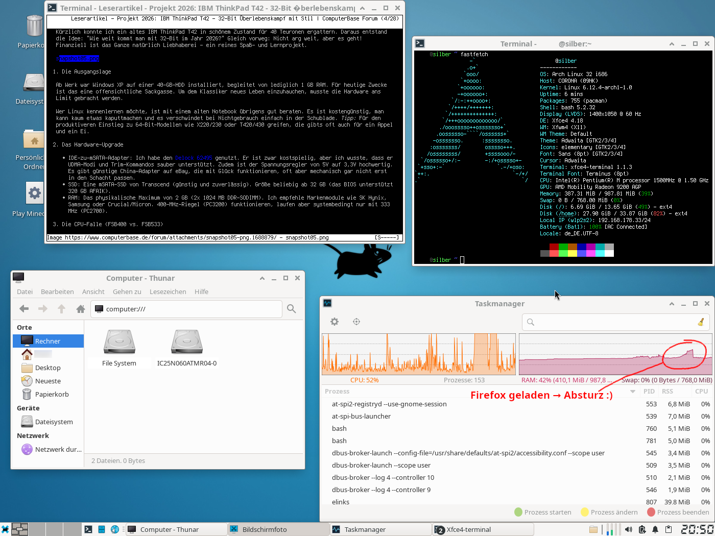Select Dateisystem under Geräte in Thunar

coord(48,422)
